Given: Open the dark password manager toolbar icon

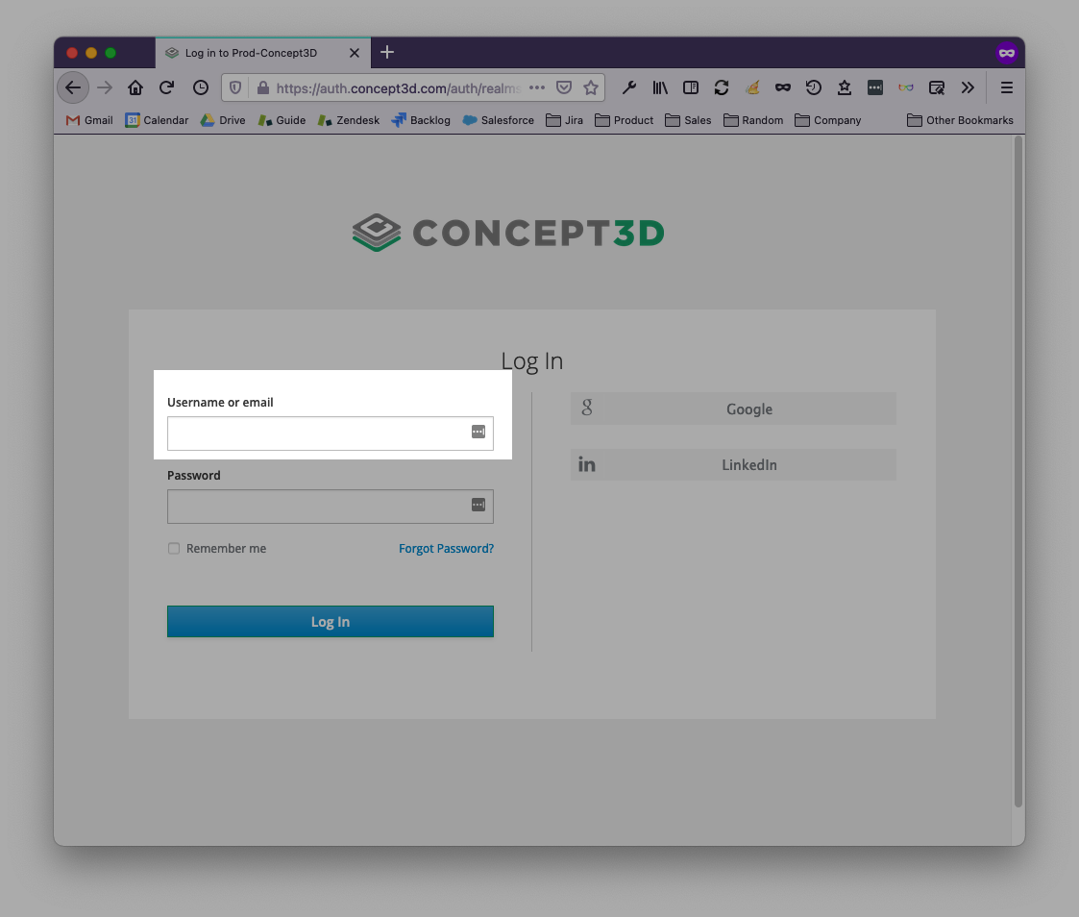Looking at the screenshot, I should click(875, 87).
